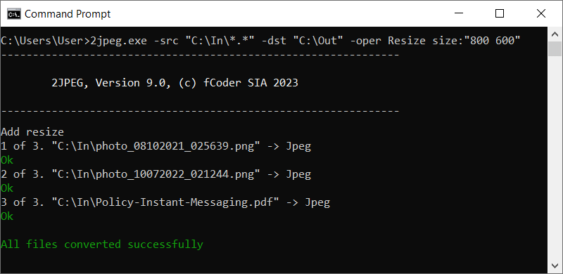
Task: Click the "Add resize" output line
Action: point(32,132)
